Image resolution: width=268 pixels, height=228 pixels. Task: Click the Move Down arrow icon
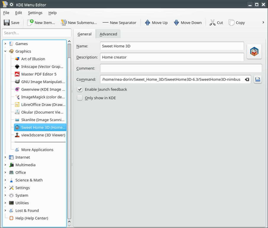tap(176, 23)
